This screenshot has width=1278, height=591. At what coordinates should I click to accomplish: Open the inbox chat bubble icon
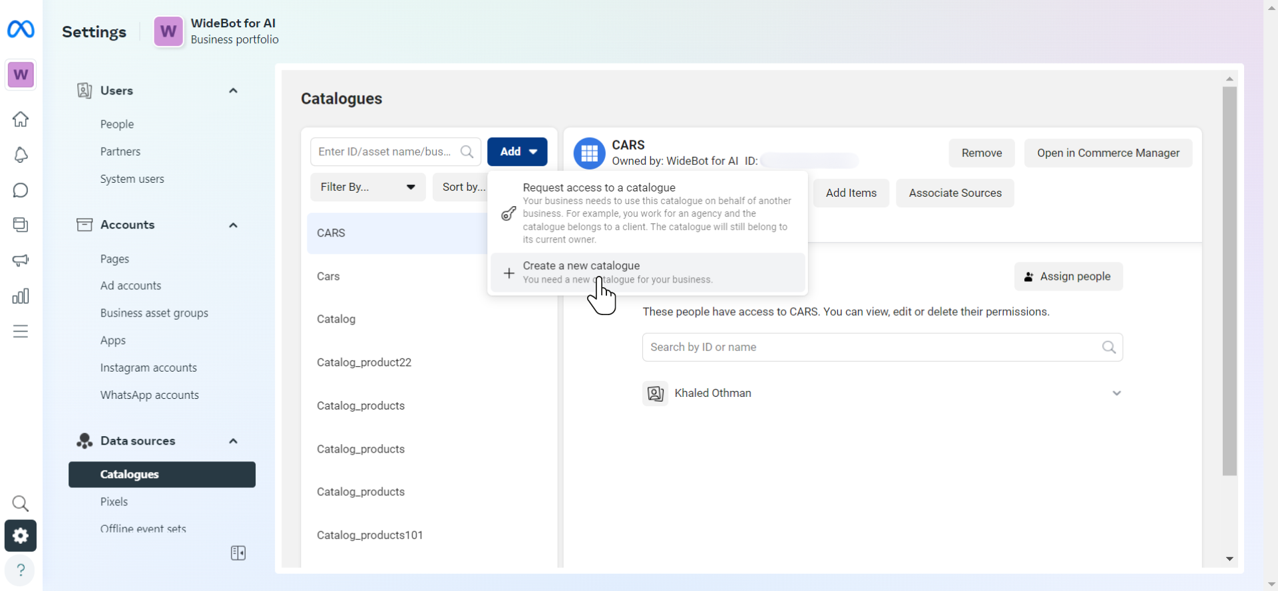[x=21, y=190]
